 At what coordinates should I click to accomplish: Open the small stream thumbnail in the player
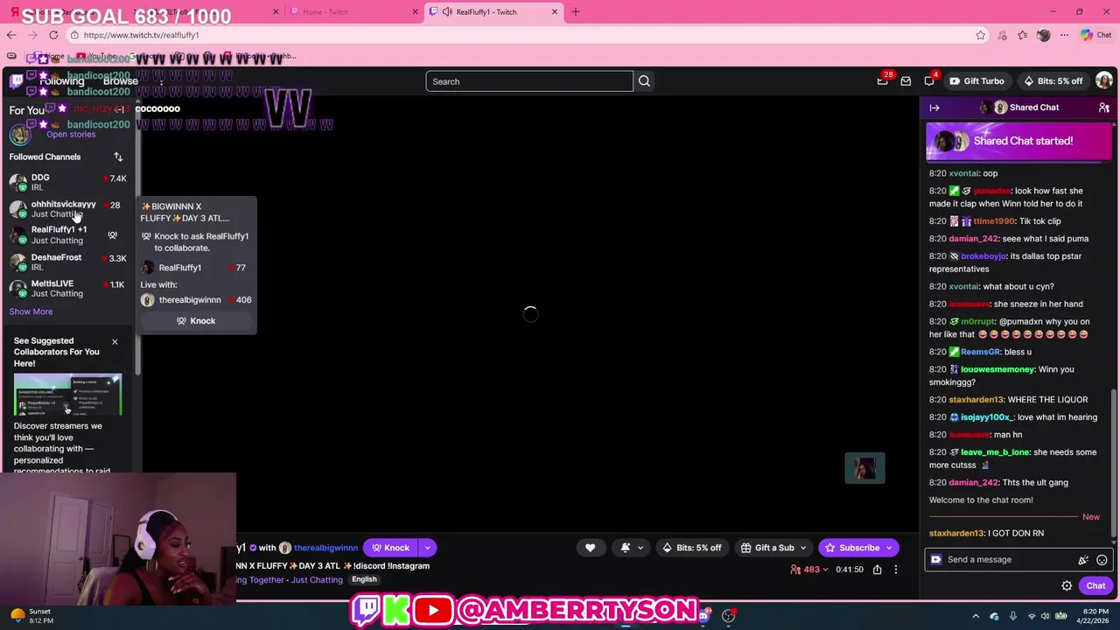pyautogui.click(x=864, y=468)
